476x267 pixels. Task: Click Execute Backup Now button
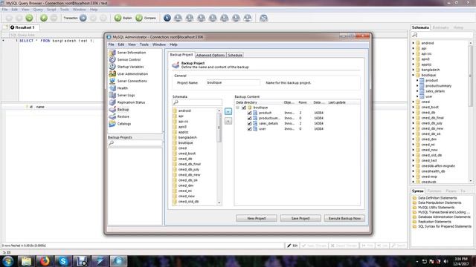click(344, 218)
